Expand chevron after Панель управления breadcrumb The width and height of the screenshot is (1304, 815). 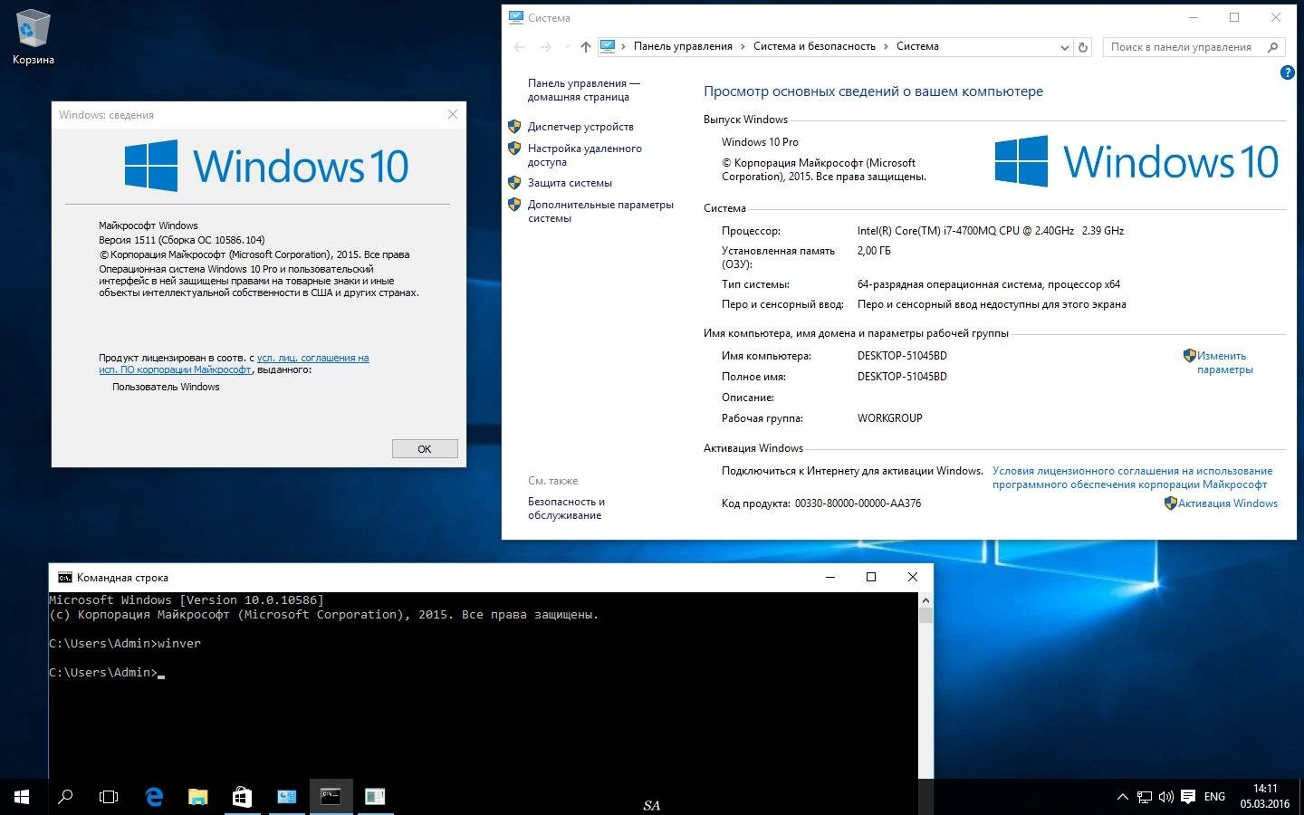tap(743, 46)
